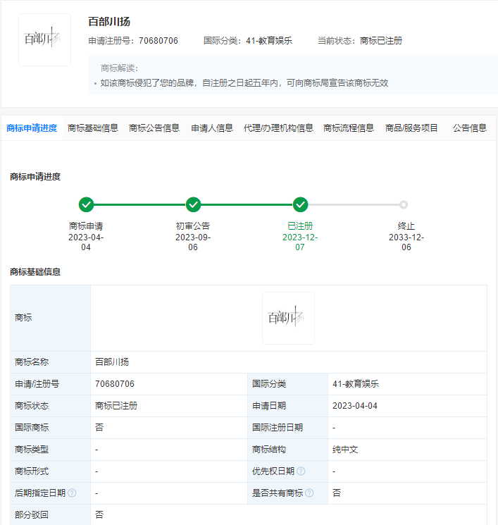This screenshot has height=525, width=498.
Task: Click the 商标申请 date 2023-04-04 in progress
Action: [x=86, y=242]
